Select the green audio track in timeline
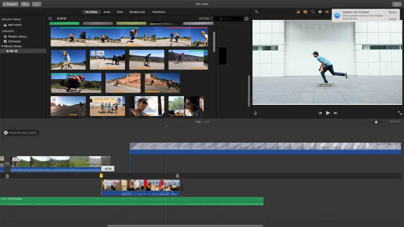 coord(132,201)
